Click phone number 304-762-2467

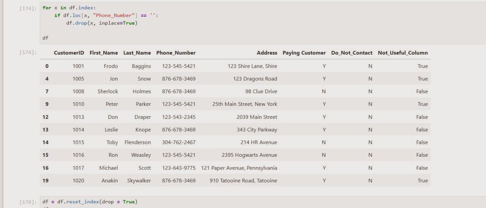click(x=179, y=142)
